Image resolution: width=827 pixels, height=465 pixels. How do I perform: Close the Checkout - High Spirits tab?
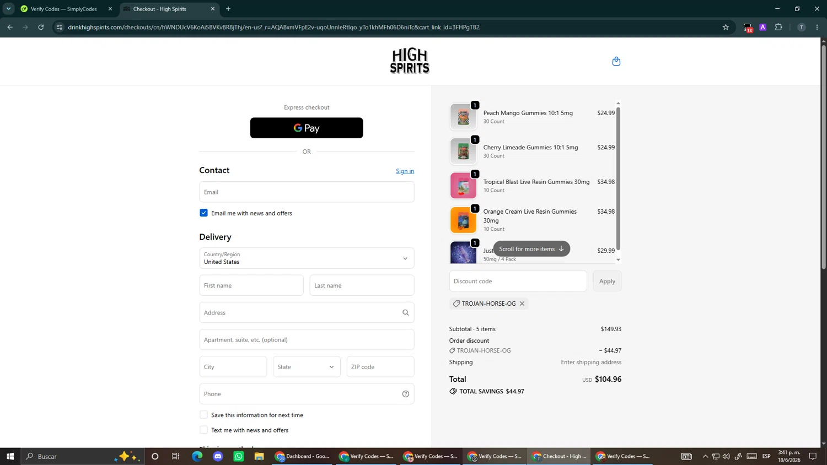pos(213,9)
